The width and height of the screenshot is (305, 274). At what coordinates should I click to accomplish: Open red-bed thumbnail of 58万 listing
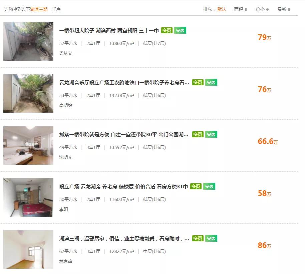28,197
